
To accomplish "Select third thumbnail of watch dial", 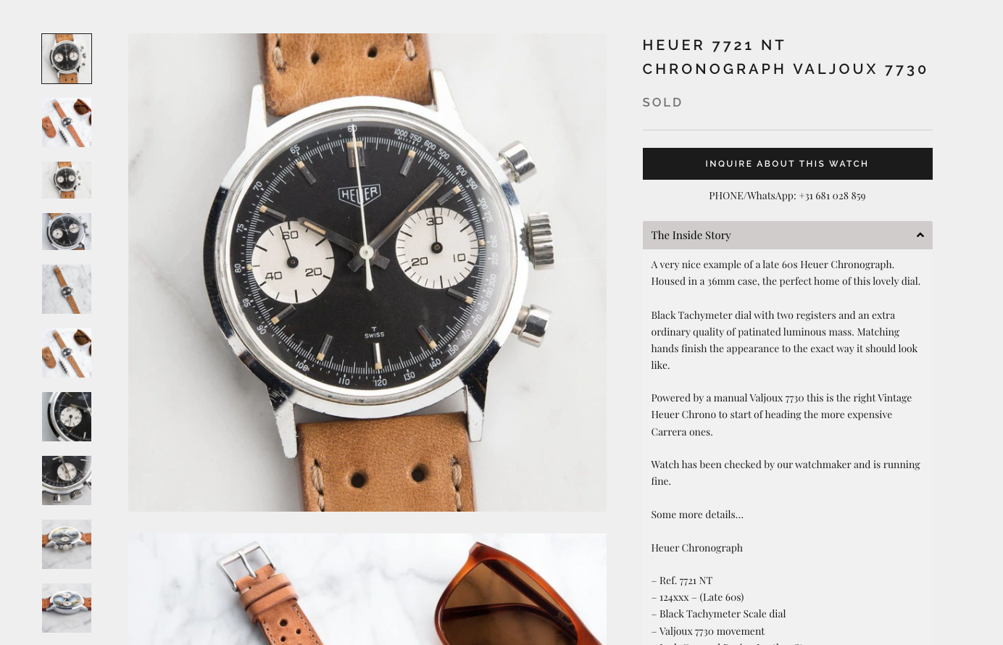I will coord(67,180).
